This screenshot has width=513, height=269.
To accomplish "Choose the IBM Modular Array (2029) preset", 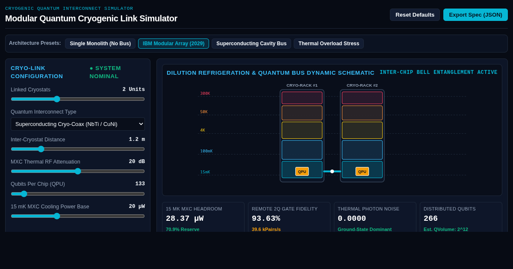I will pos(174,44).
